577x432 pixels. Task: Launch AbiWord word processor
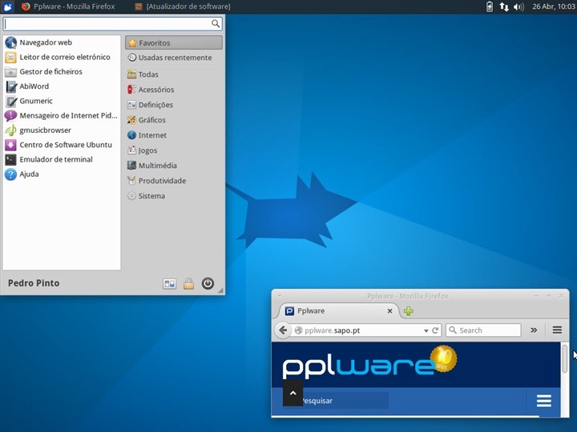pyautogui.click(x=62, y=86)
